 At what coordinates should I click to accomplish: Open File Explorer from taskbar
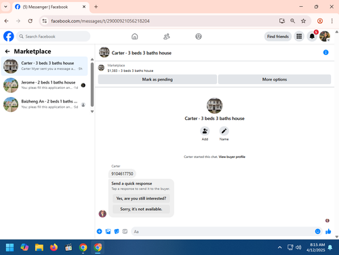39,248
